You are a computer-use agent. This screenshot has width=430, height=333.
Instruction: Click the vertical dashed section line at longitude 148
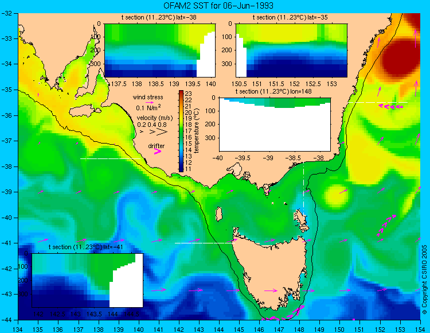pos(303,190)
